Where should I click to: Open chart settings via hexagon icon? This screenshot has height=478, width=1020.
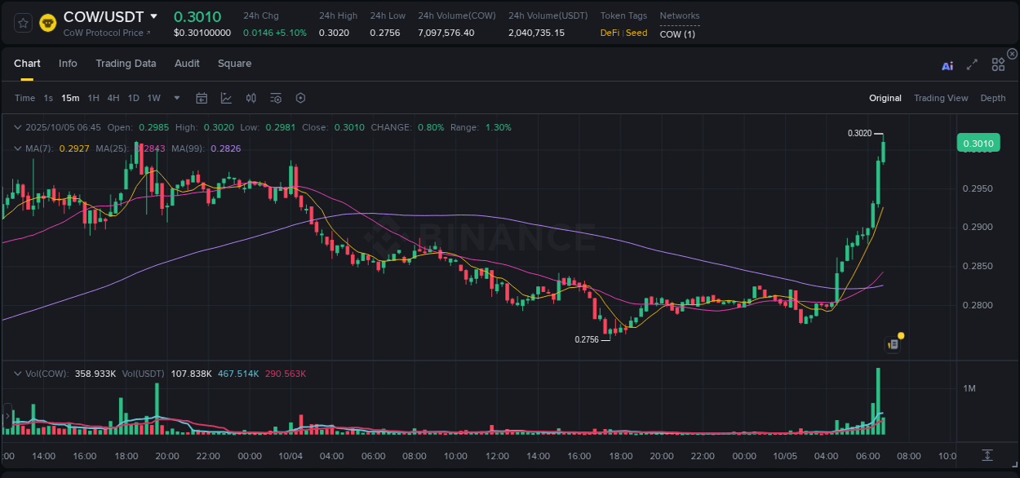pos(300,98)
